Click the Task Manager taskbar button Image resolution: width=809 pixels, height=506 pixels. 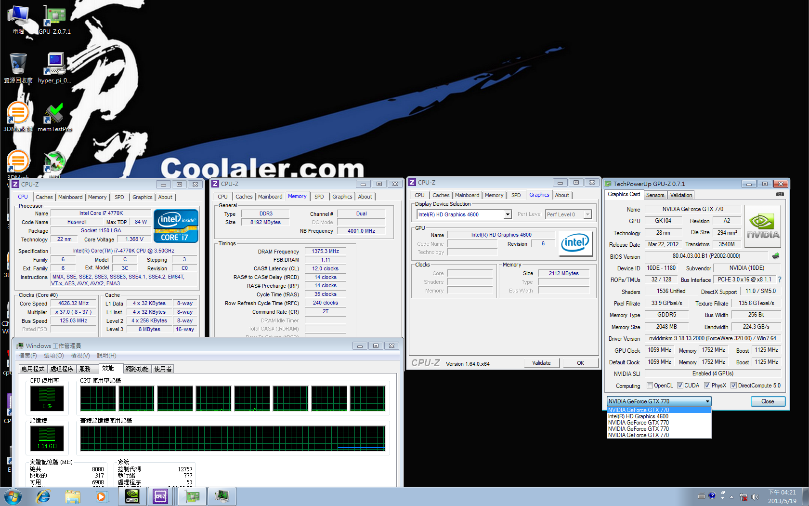coord(222,496)
